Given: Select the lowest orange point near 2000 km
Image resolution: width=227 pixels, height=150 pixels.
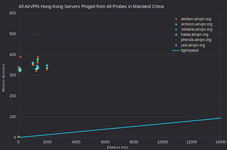Looking at the screenshot, I should 47,70.
